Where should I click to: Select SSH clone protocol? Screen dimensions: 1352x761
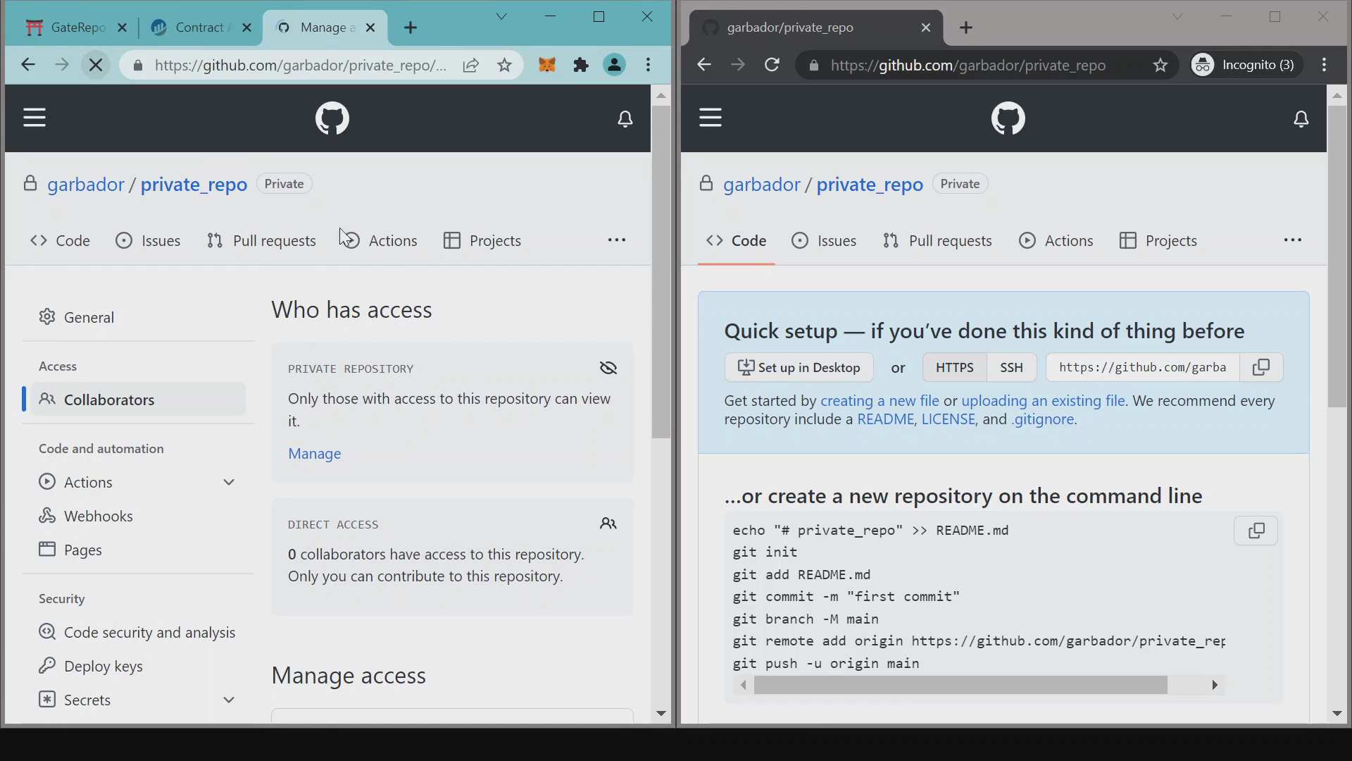point(1011,367)
